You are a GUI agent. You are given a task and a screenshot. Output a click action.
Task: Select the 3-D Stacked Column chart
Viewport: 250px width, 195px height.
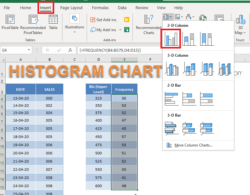click(189, 69)
